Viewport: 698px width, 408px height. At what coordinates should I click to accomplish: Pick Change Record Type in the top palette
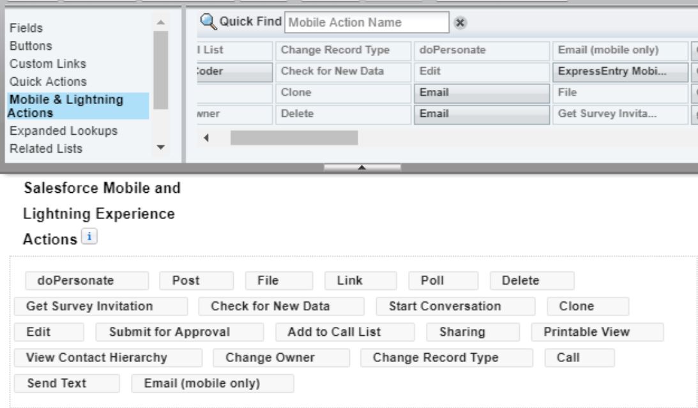pos(343,50)
